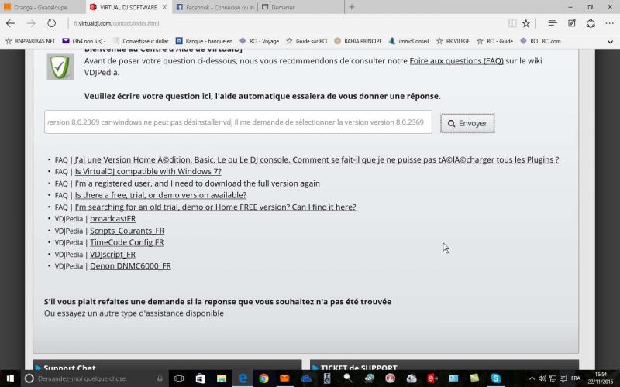
Task: Click the question text input field
Action: click(238, 122)
